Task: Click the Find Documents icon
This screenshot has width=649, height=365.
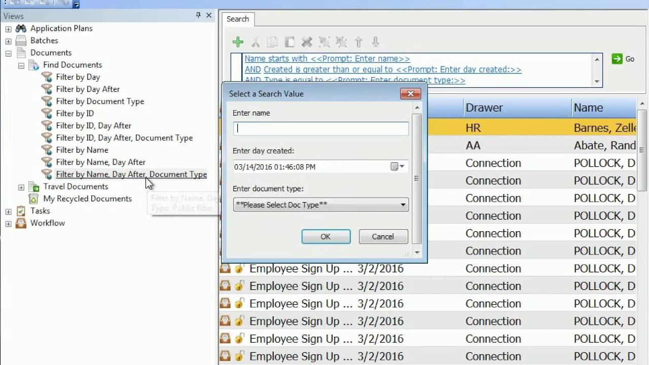Action: coord(33,65)
